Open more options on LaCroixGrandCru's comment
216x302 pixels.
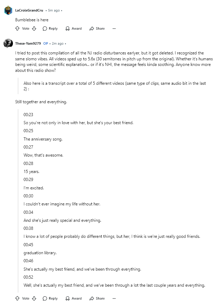[x=114, y=29]
